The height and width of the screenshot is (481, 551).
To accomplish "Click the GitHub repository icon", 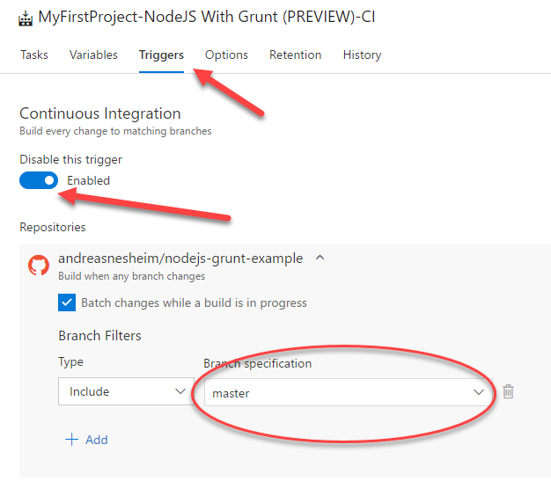I will click(x=39, y=265).
